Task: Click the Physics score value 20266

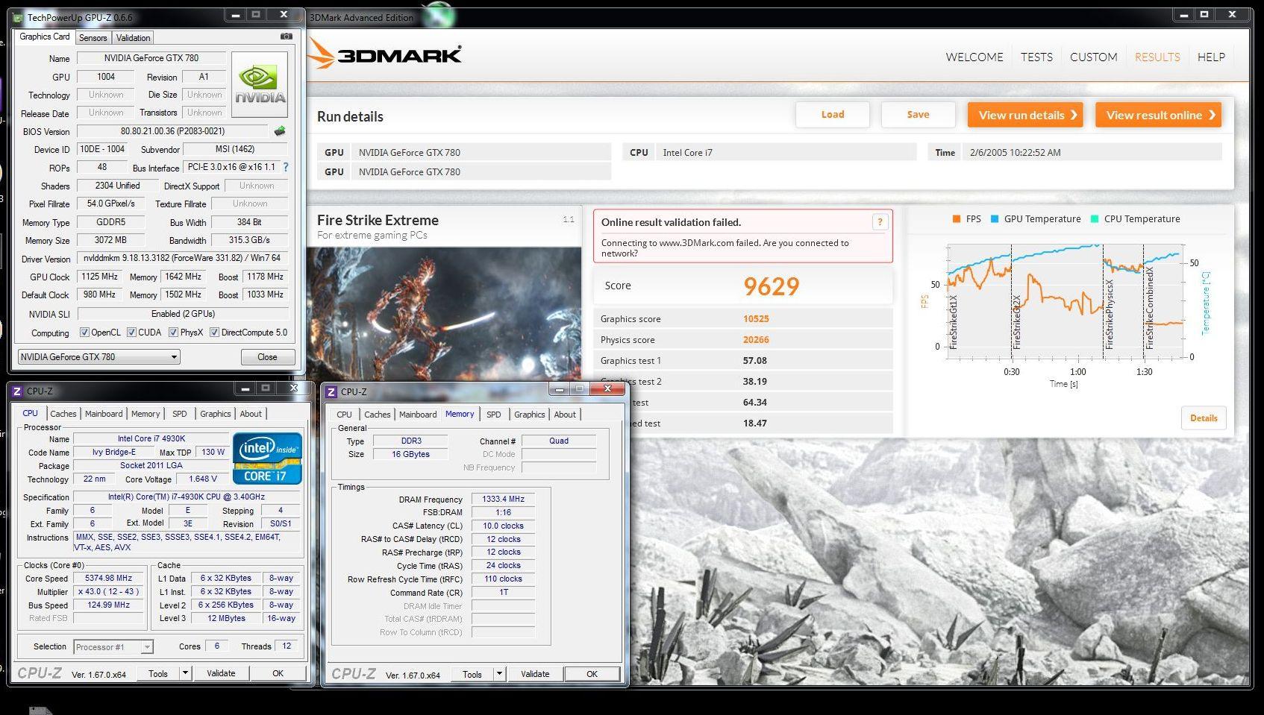Action: click(x=756, y=339)
